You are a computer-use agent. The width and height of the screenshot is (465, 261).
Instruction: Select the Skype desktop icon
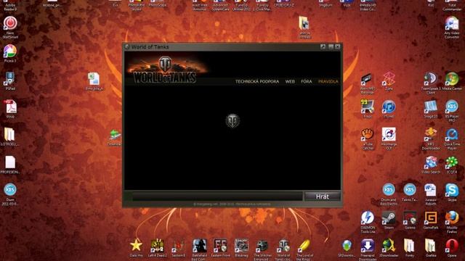(452, 190)
